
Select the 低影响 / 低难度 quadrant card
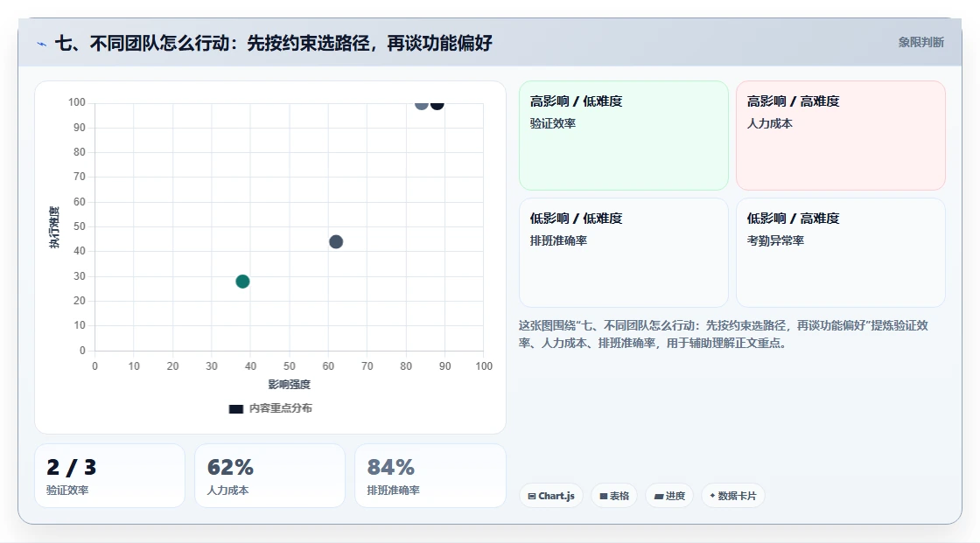click(624, 253)
